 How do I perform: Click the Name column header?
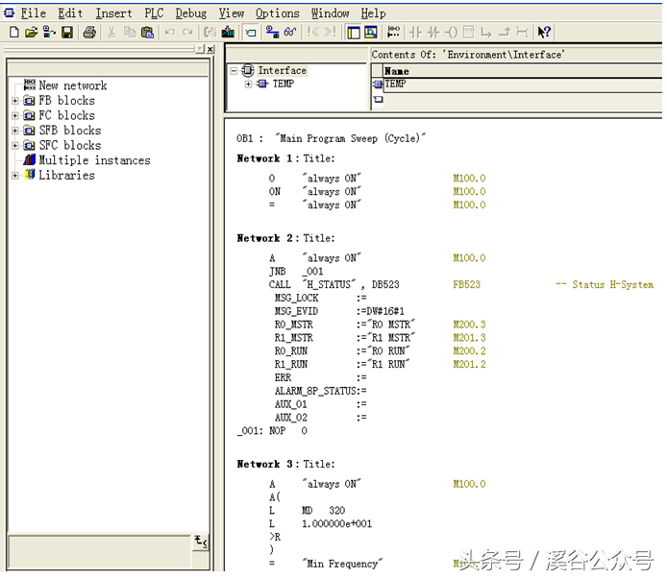coord(396,71)
